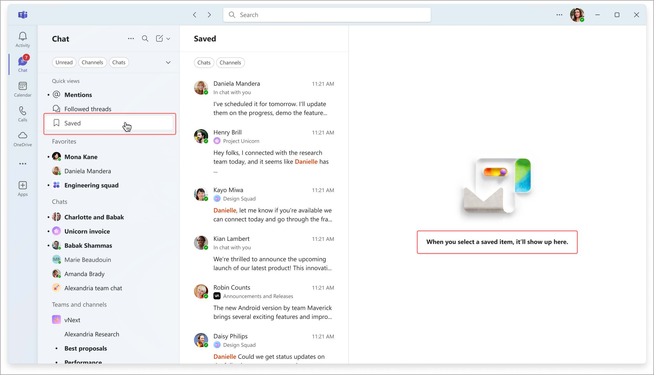
Task: Open Daniela Mandera in Favorites
Action: tap(109, 171)
